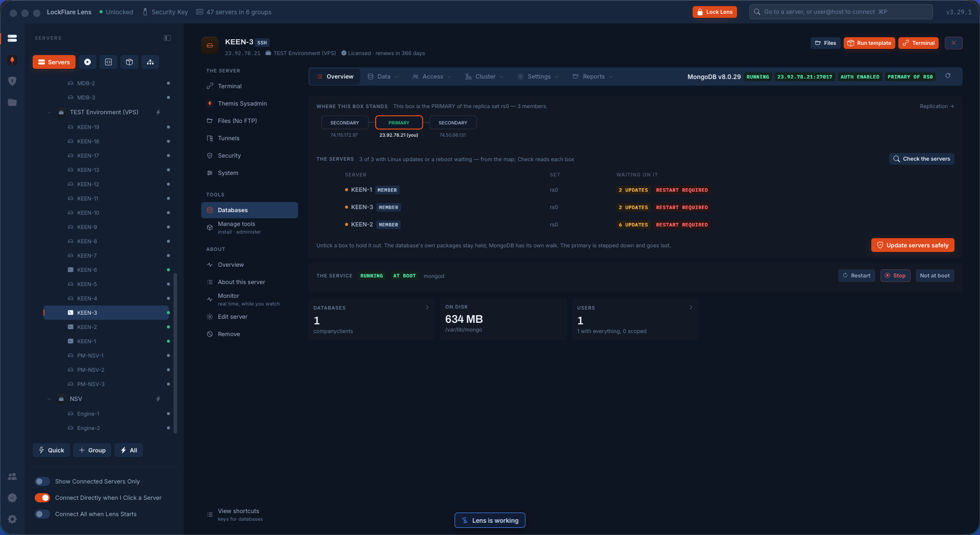
Task: Collapse the NSV group
Action: tap(50, 399)
